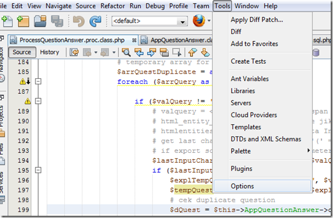
Task: Choose Ant Variables menu entry
Action: click(263, 79)
